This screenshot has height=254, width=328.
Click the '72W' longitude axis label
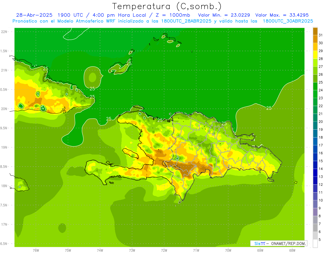[164, 250]
